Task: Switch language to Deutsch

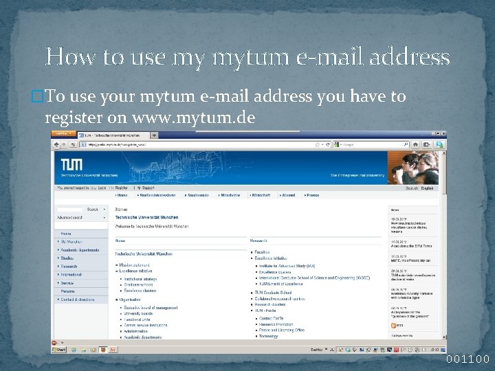Action: (x=412, y=188)
